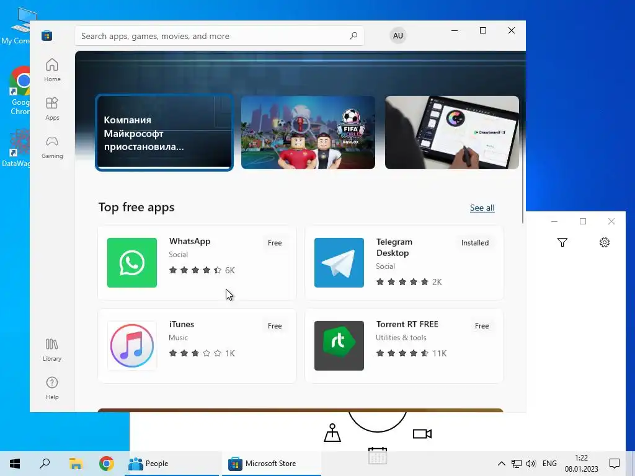Open the Torrent RT FREE title

tap(407, 324)
